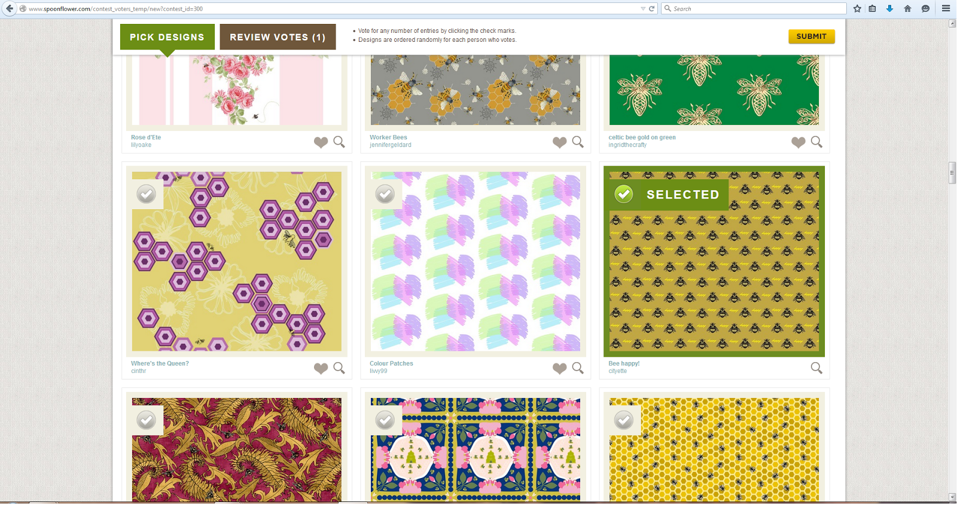Zoom into Rose d'Ete with magnifier
The height and width of the screenshot is (505, 957).
339,142
